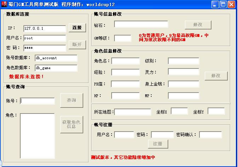
Task: Click the IP address input field
Action: click(x=45, y=28)
